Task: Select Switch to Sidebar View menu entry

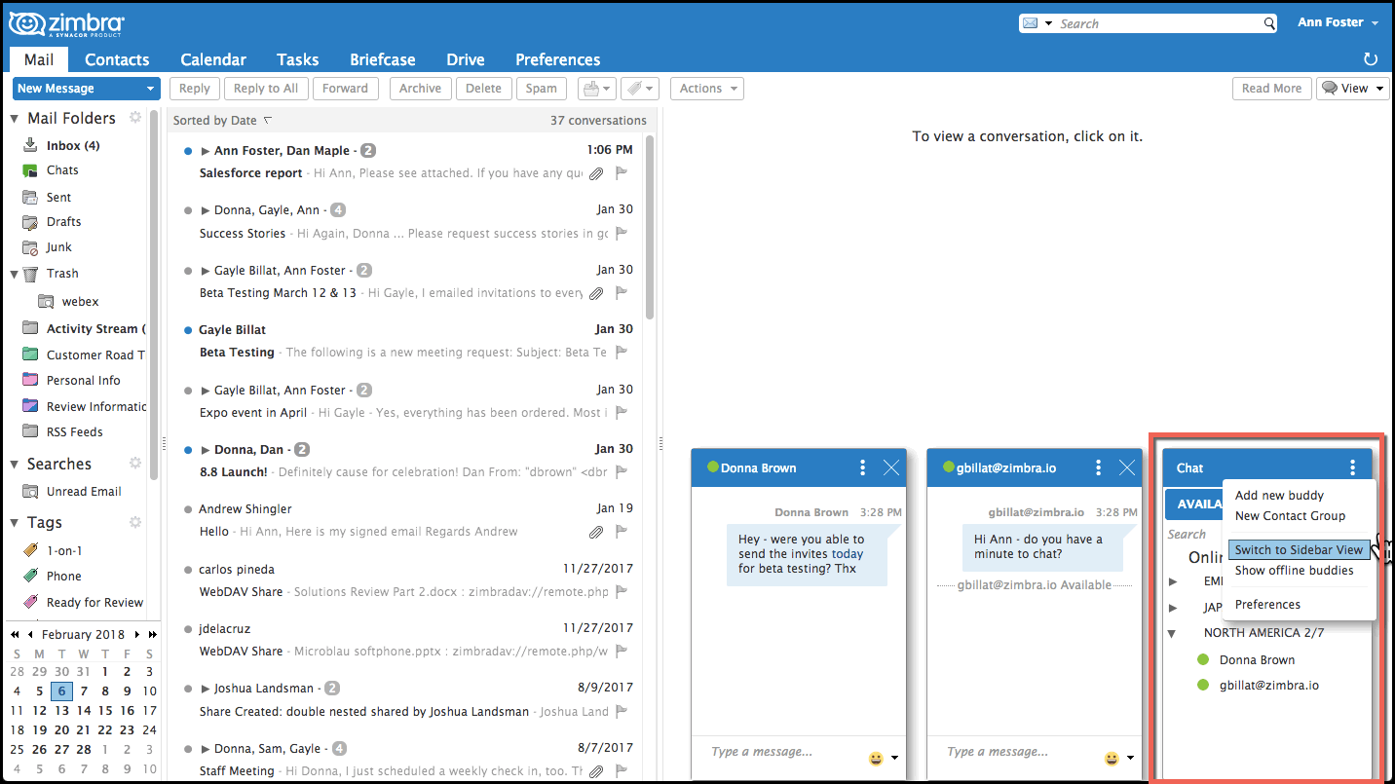Action: pyautogui.click(x=1298, y=549)
